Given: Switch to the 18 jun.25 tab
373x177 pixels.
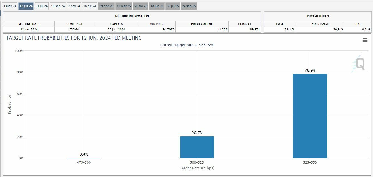Looking at the screenshot, I should pyautogui.click(x=157, y=6).
